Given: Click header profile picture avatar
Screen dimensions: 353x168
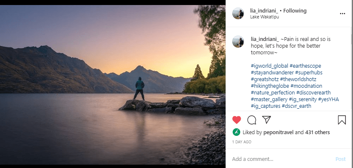Looking at the screenshot, I should point(239,13).
